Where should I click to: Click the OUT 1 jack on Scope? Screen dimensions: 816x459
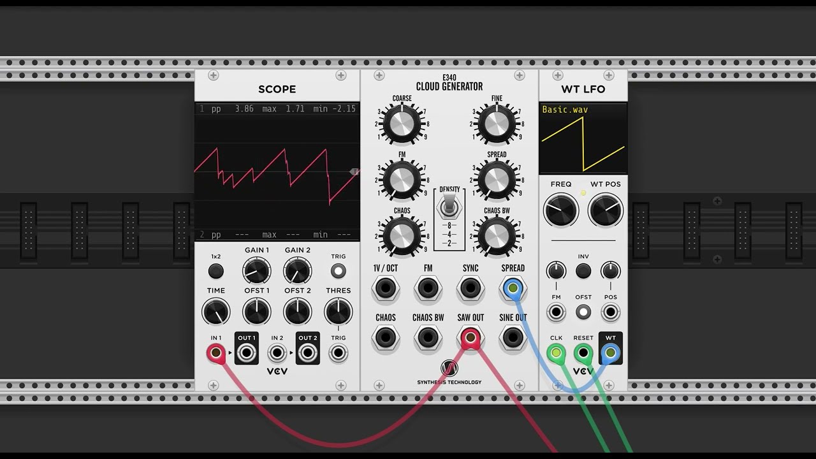(247, 353)
